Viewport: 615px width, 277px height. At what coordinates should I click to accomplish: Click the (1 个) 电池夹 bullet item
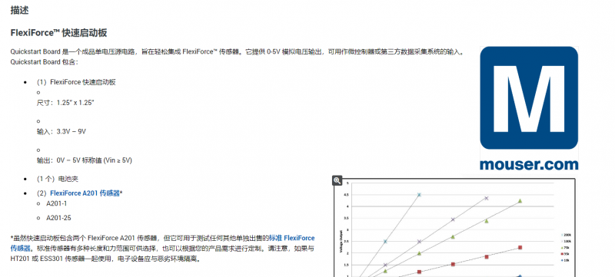pyautogui.click(x=58, y=179)
